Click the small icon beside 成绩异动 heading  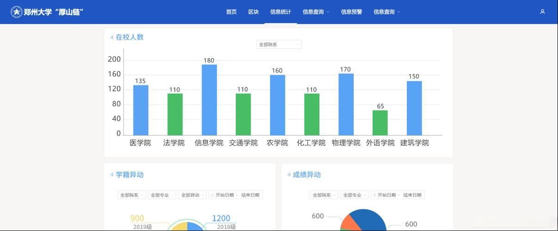288,175
